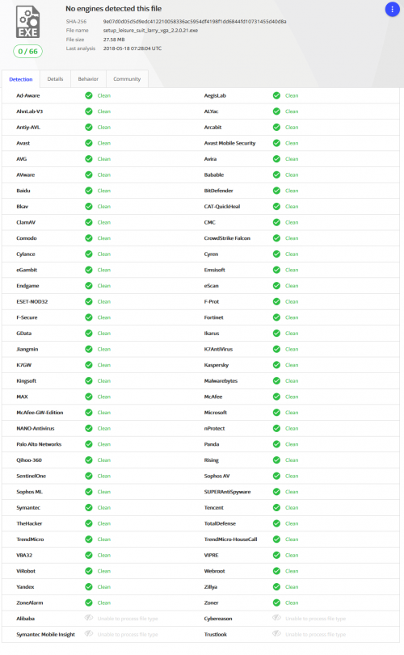Click the green checkmark for Malwarebytes

point(276,381)
